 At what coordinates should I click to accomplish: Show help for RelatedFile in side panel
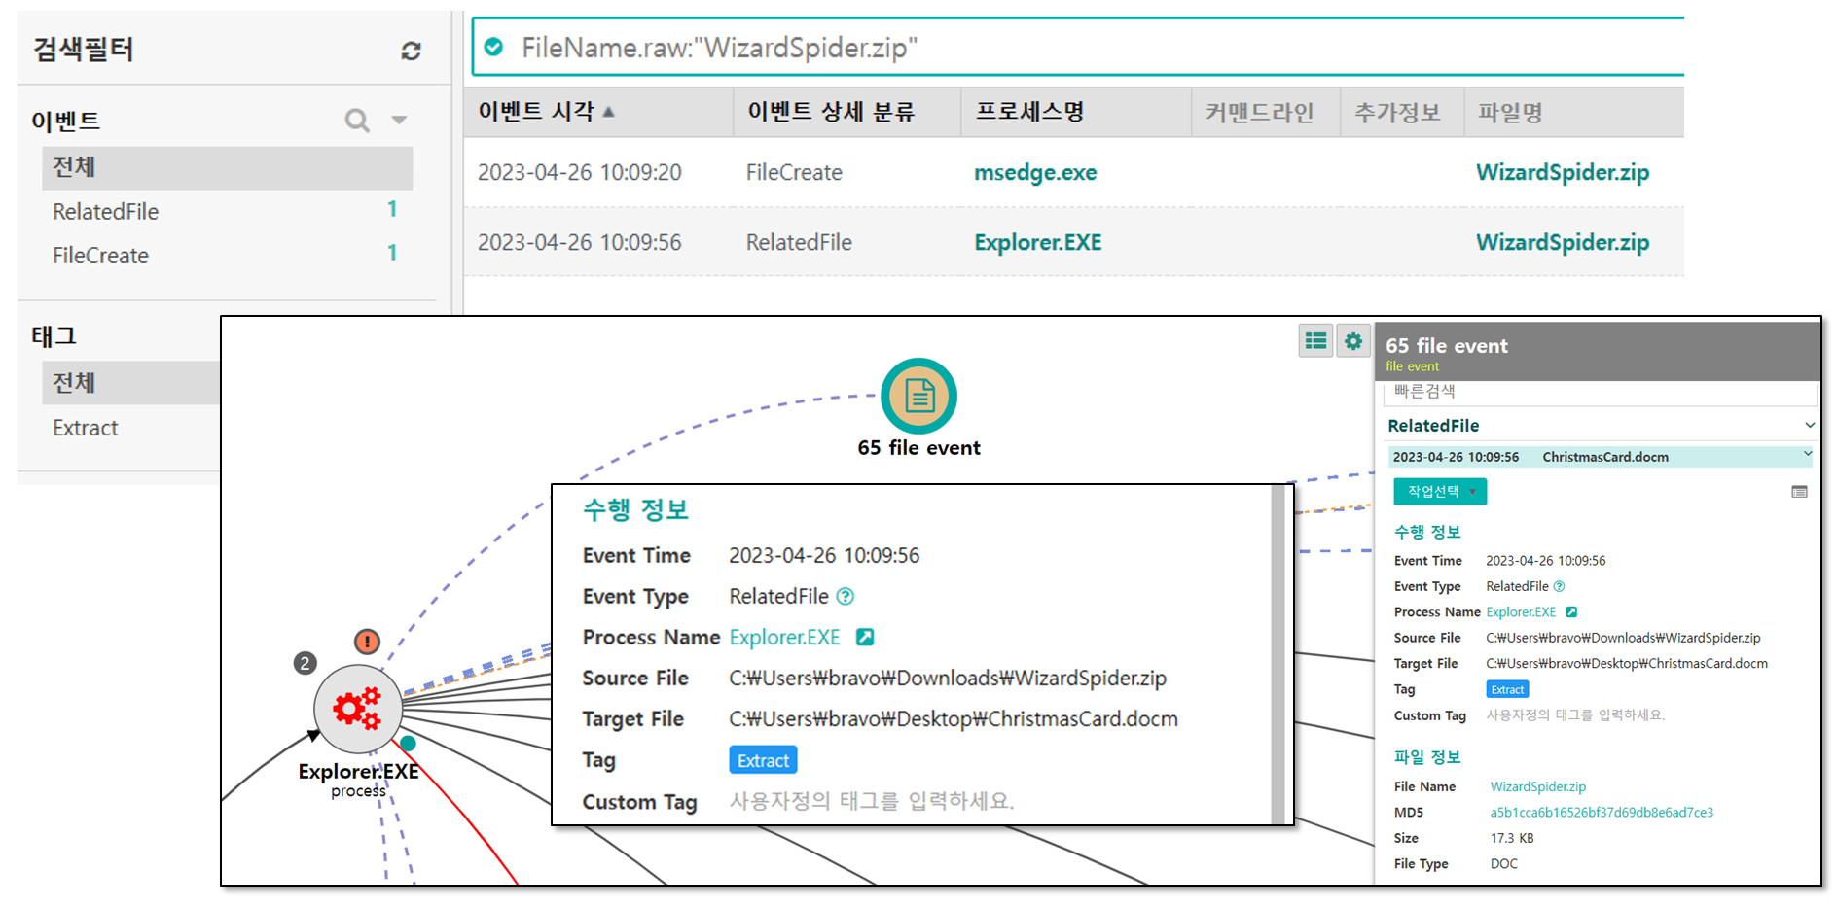click(1559, 586)
